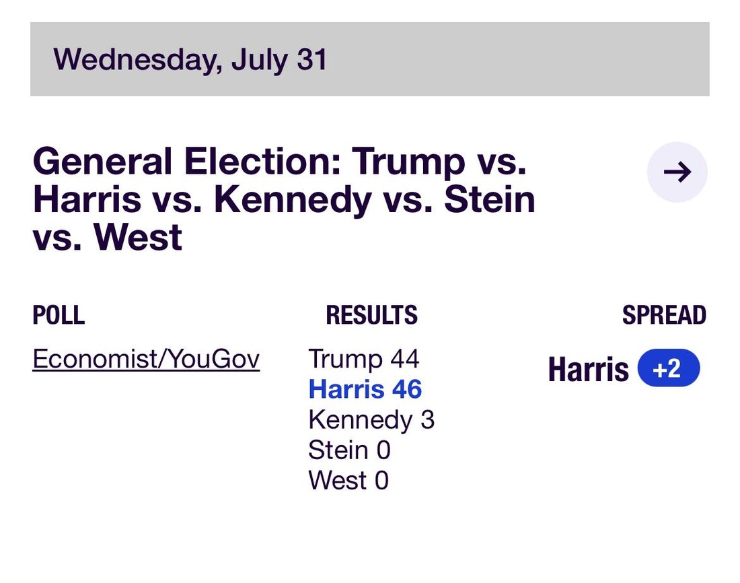Viewport: 740px width, 583px height.
Task: Click the 'West 0' result line
Action: [348, 481]
